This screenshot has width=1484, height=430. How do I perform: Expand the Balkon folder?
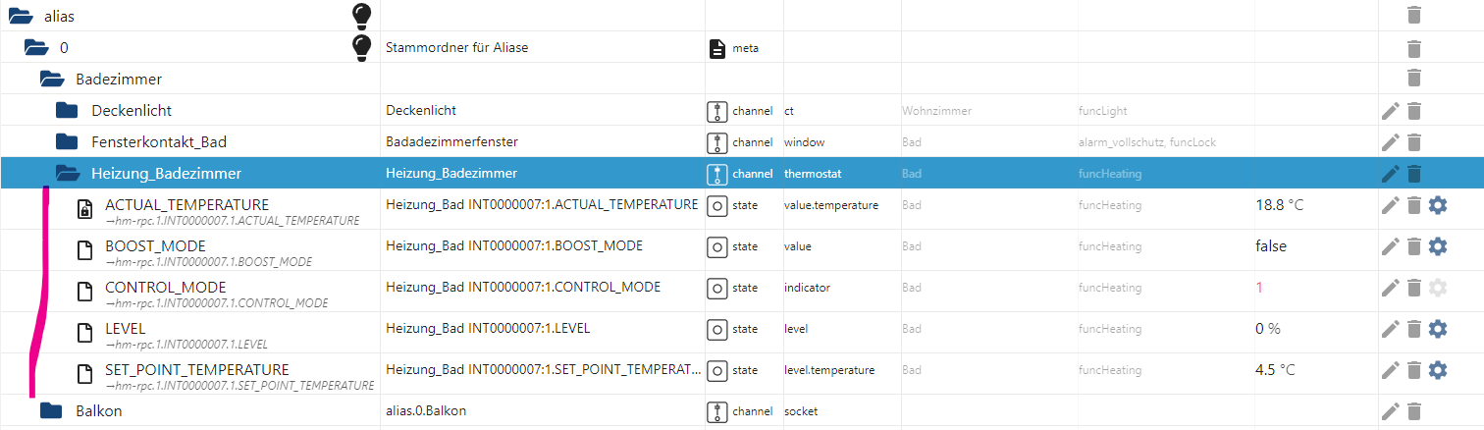click(x=51, y=410)
